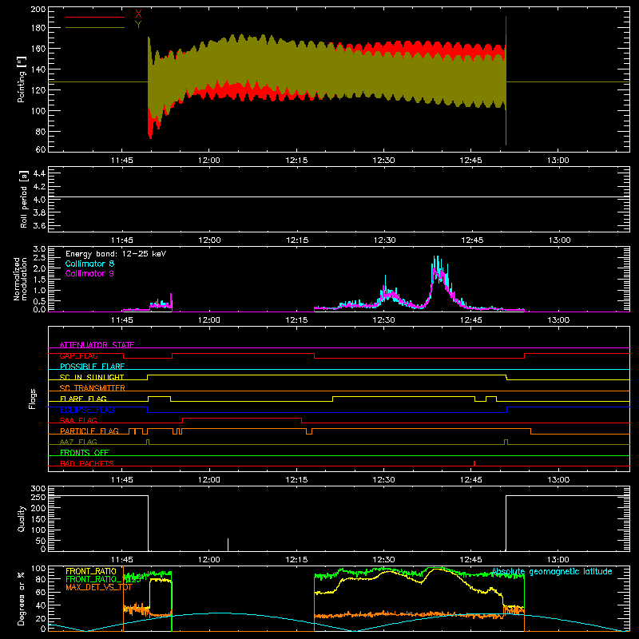This screenshot has width=639, height=639.
Task: Click the FLARE_FLAG label
Action: point(83,399)
